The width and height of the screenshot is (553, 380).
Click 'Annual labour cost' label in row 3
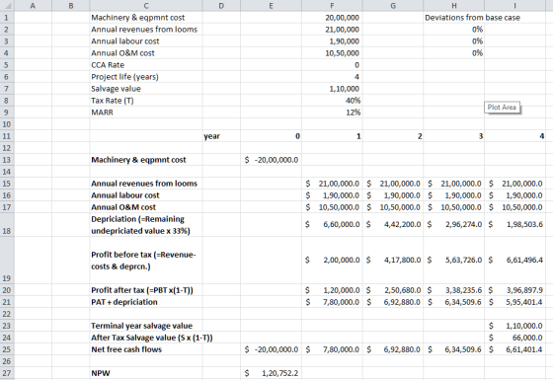tap(125, 41)
